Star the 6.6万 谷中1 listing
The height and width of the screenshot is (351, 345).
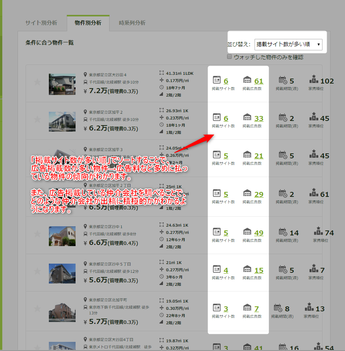(x=37, y=234)
